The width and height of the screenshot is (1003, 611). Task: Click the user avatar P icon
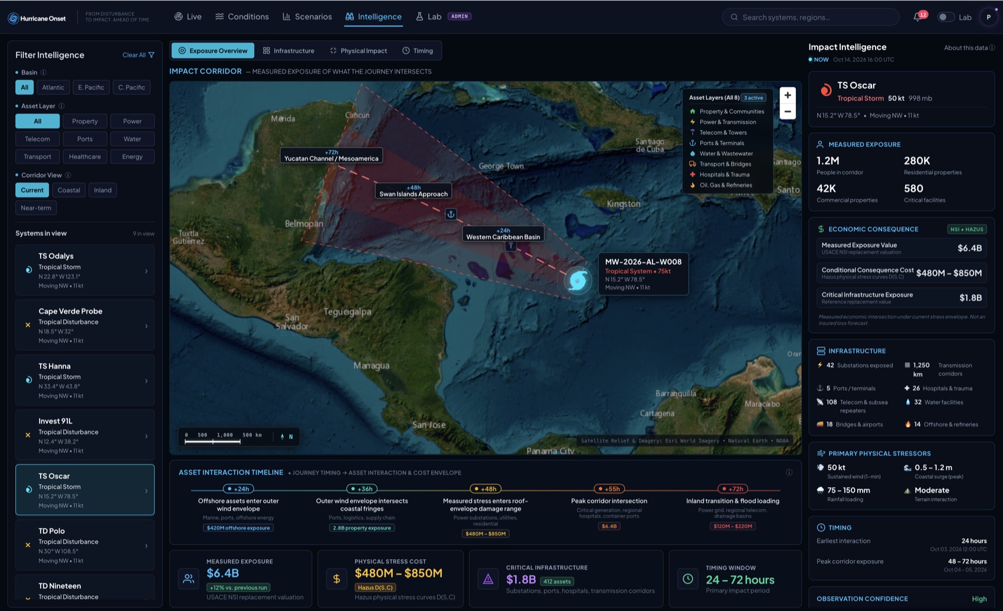(x=988, y=17)
